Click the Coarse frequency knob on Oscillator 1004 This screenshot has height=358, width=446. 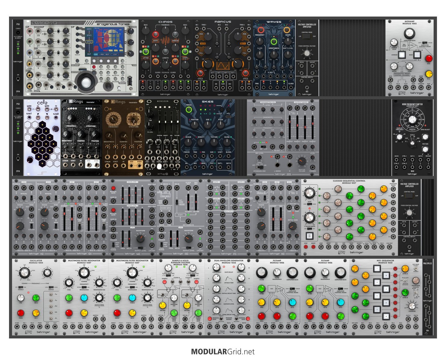pyautogui.click(x=24, y=273)
